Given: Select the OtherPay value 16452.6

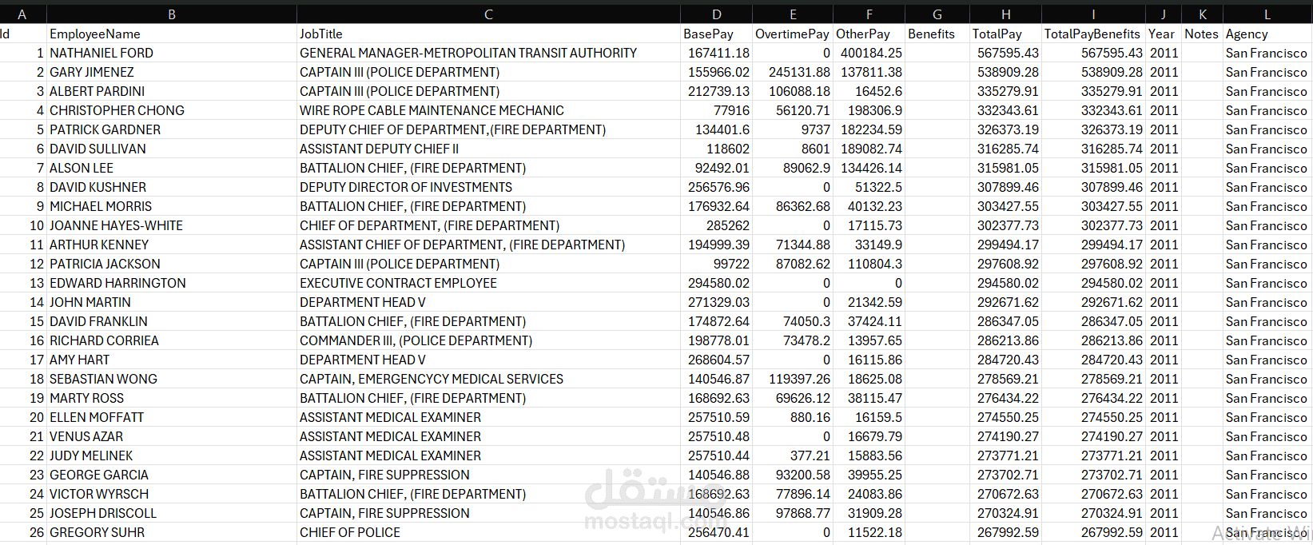Looking at the screenshot, I should click(x=869, y=91).
